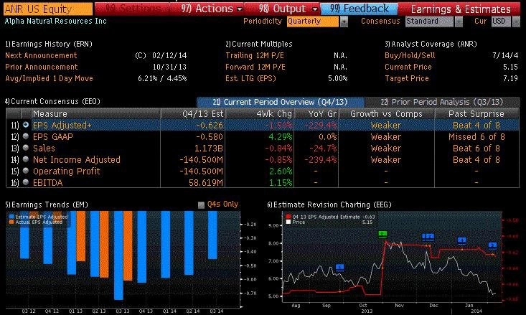Open Analyst Coverage (ANR) section
The height and width of the screenshot is (315, 526).
tap(431, 44)
